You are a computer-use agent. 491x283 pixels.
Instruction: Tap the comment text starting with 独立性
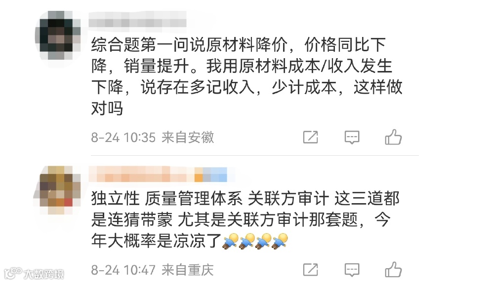pyautogui.click(x=245, y=220)
